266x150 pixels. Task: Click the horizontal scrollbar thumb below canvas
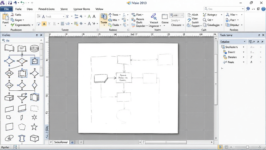165,142
